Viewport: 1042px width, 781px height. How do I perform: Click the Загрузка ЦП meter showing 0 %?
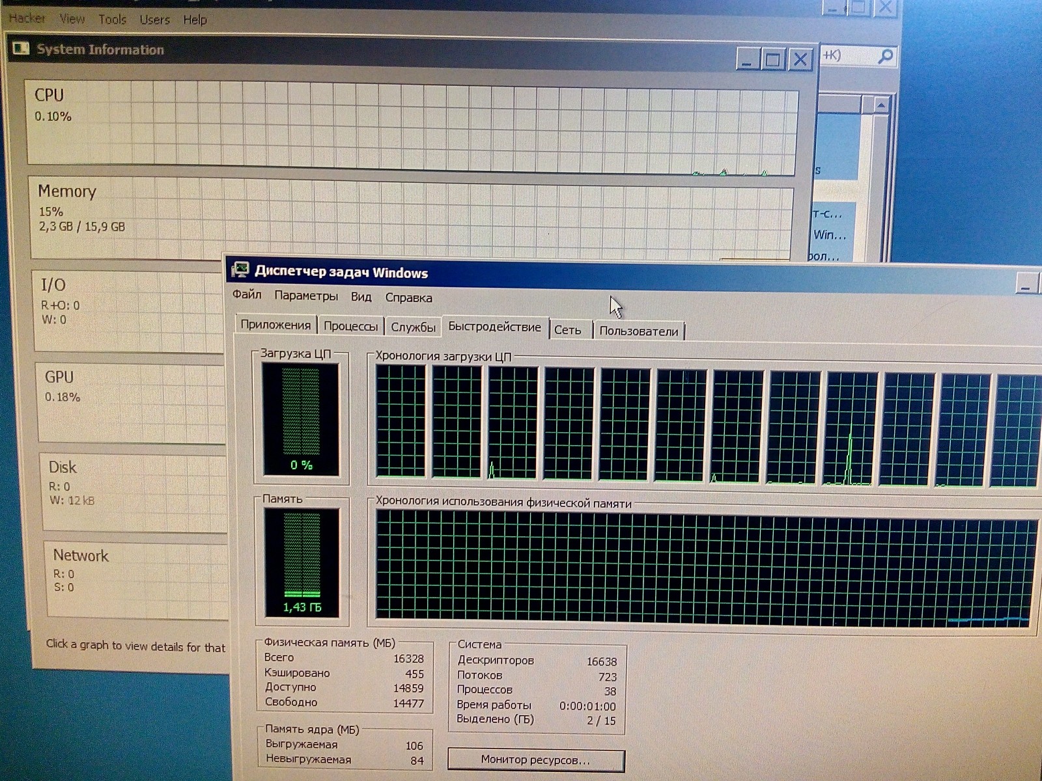click(300, 420)
